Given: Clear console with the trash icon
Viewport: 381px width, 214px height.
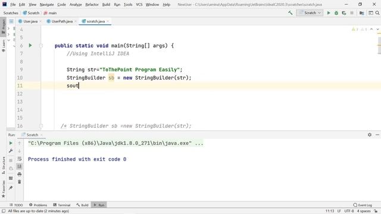Looking at the screenshot, I should 20,182.
